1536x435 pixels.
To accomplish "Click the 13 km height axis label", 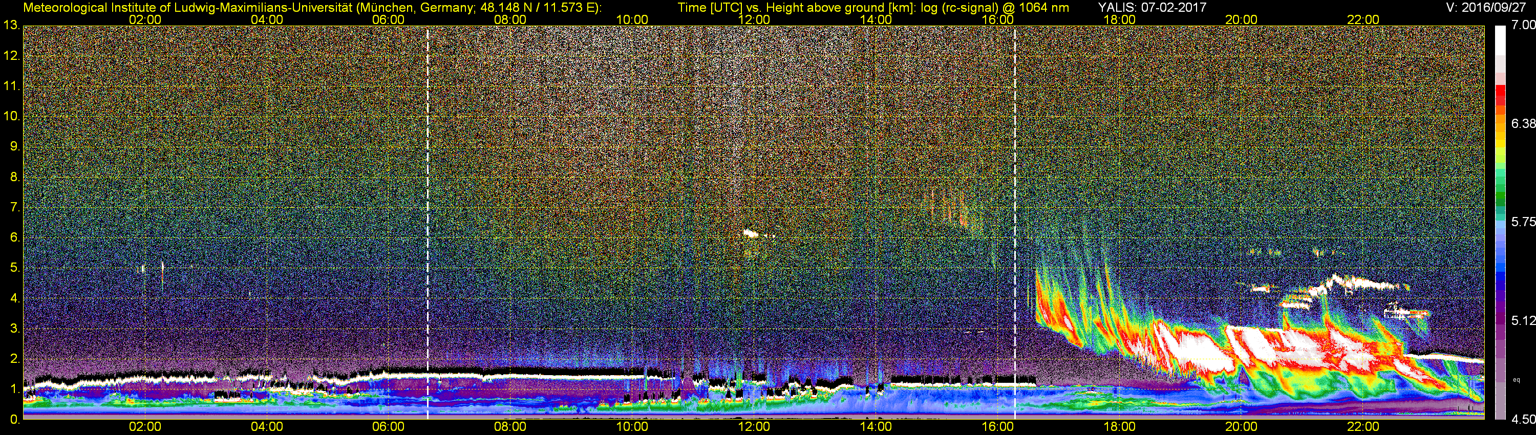I will pyautogui.click(x=11, y=26).
